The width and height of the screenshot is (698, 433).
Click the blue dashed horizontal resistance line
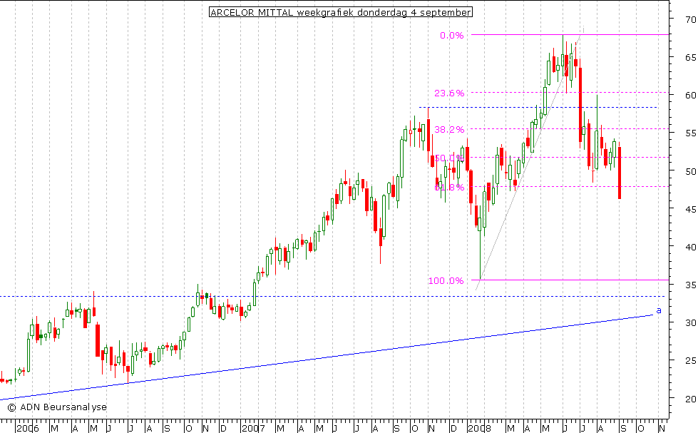pyautogui.click(x=542, y=107)
